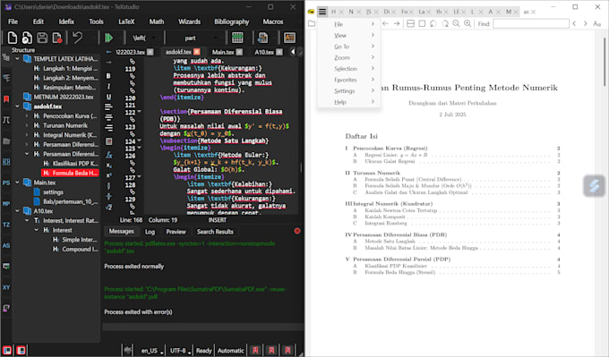Click the floating blue widget beside the PDF
609x357 pixels.
pos(595,186)
